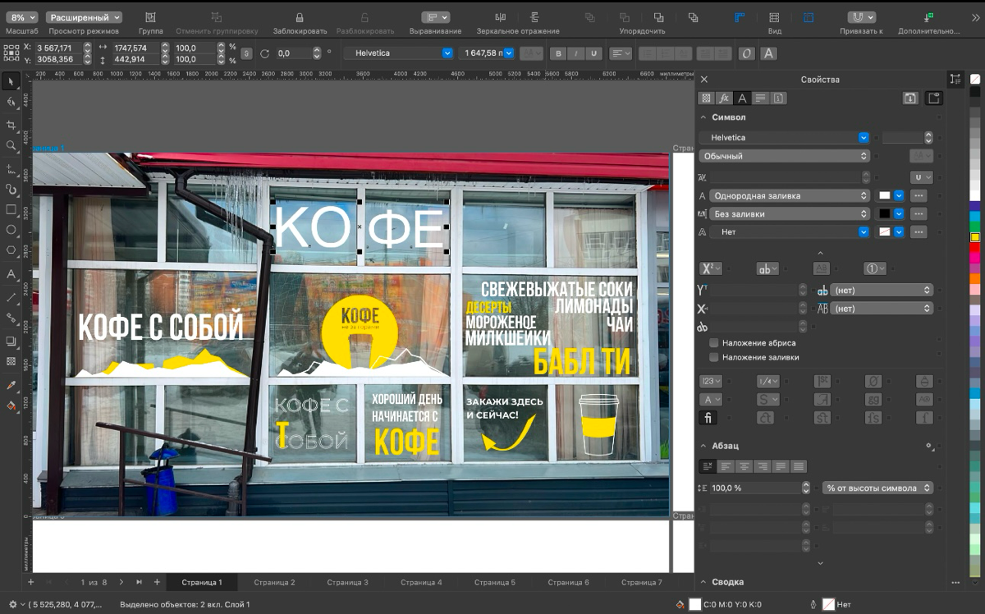Toggle the guidelines view icon
This screenshot has height=614, width=985.
coord(809,17)
